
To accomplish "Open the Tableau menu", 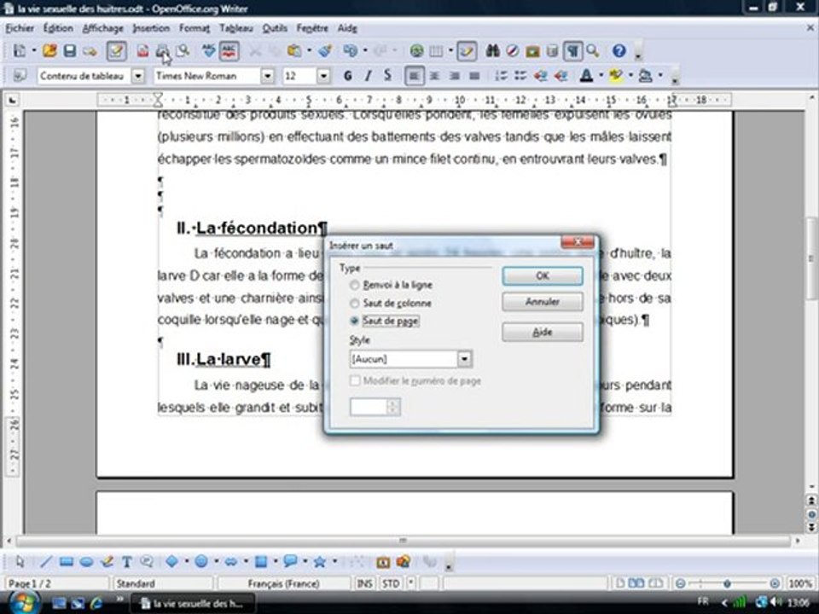I will [x=236, y=28].
